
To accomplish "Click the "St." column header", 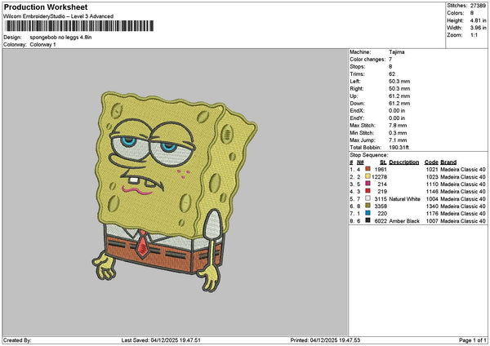I will 383,162.
